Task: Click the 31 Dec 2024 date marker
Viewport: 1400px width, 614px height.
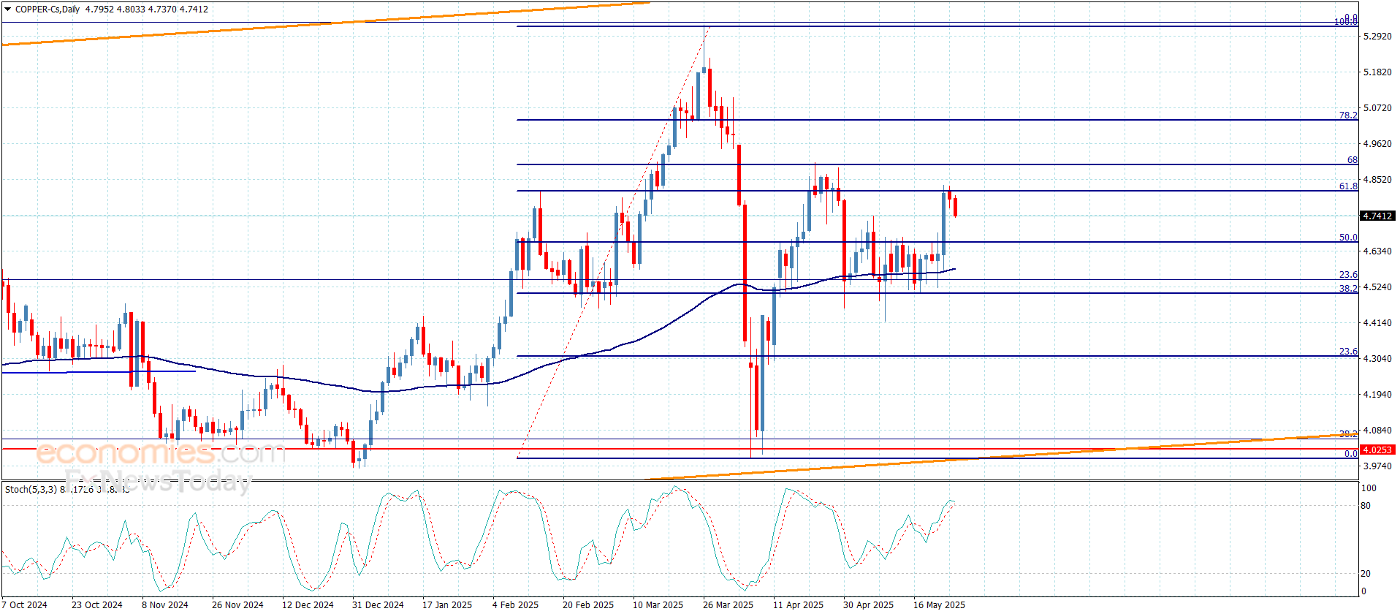Action: (377, 604)
